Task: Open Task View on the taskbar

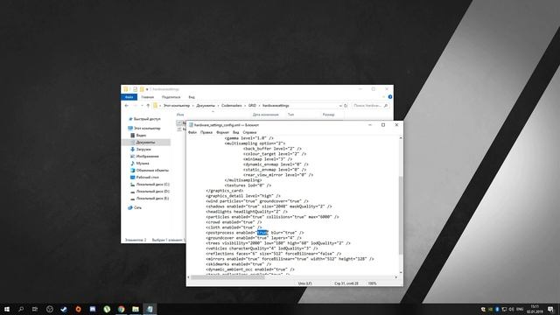Action: click(x=35, y=309)
